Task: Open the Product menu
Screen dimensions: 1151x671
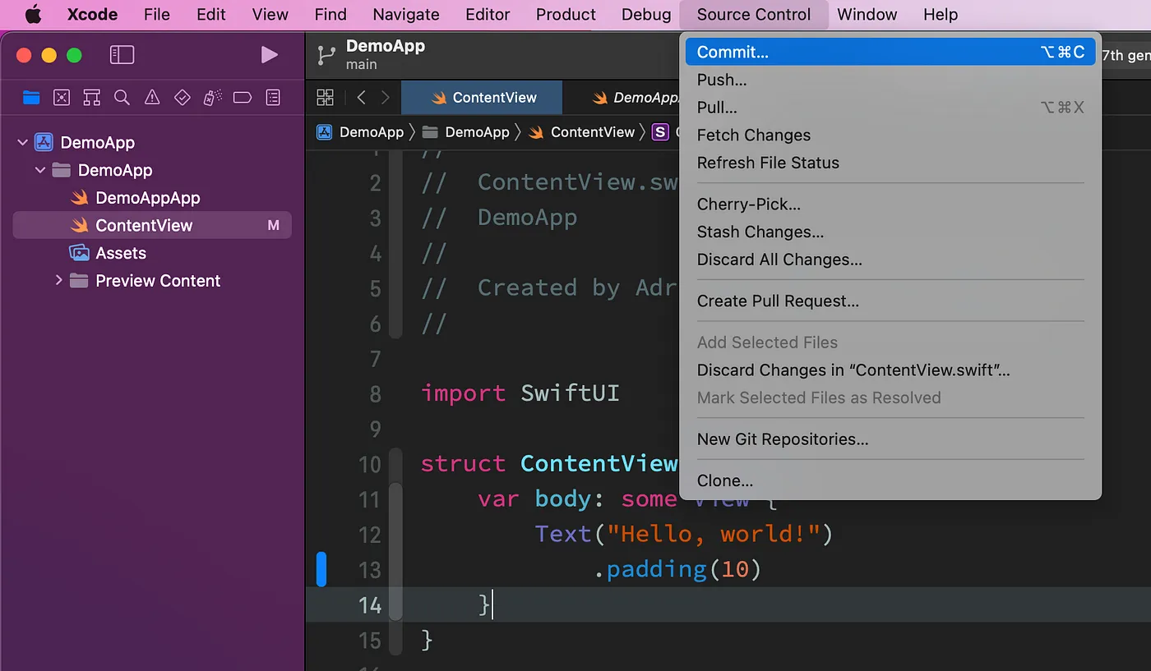Action: tap(566, 14)
